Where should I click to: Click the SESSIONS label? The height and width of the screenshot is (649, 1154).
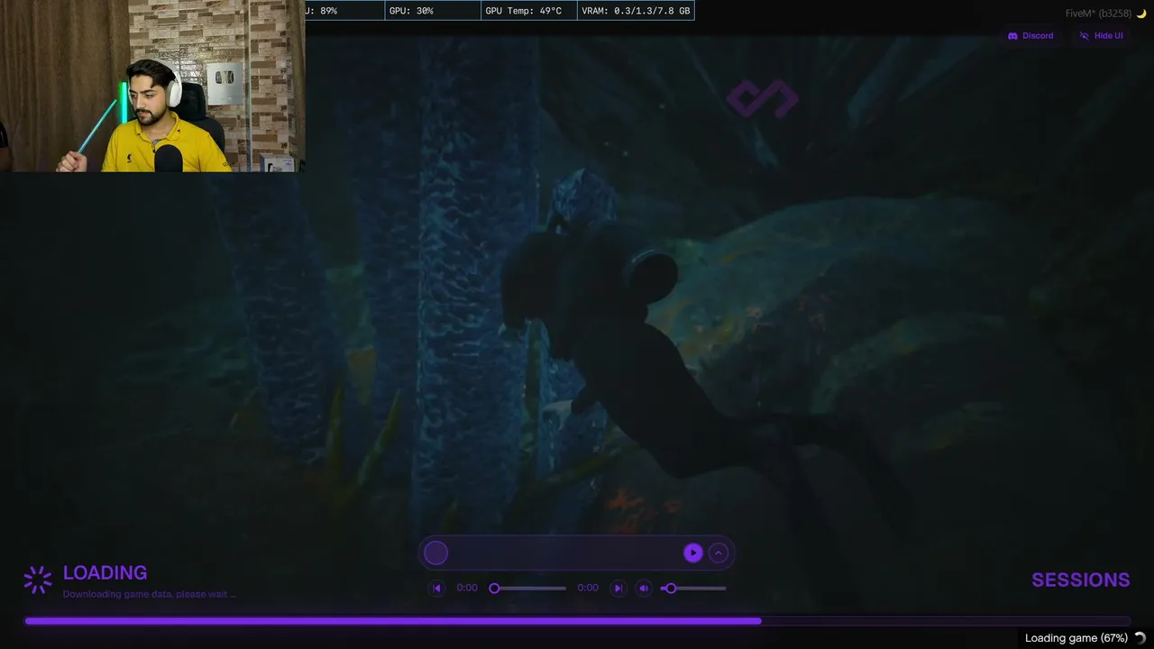(1080, 580)
